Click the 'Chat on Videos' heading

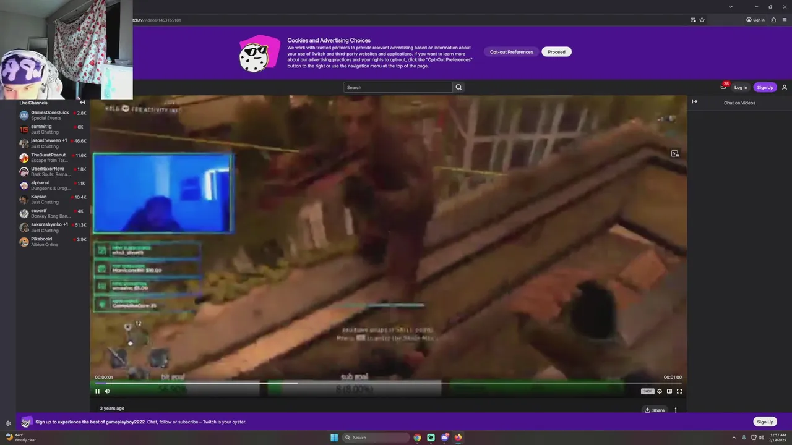(x=739, y=103)
